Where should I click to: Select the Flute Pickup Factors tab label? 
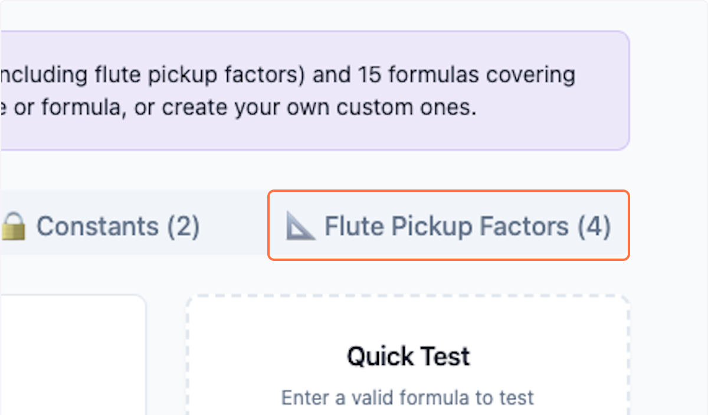466,226
